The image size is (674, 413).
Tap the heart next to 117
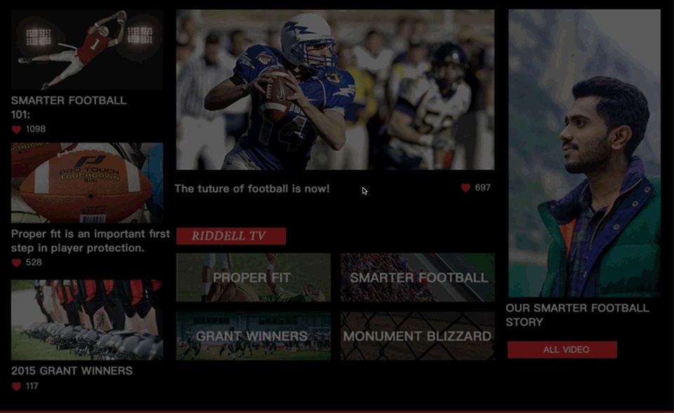coord(16,386)
